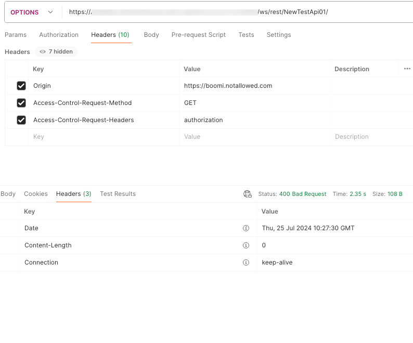Viewport: 413px width, 343px height.
Task: Show the 7 hidden headers
Action: pos(56,52)
